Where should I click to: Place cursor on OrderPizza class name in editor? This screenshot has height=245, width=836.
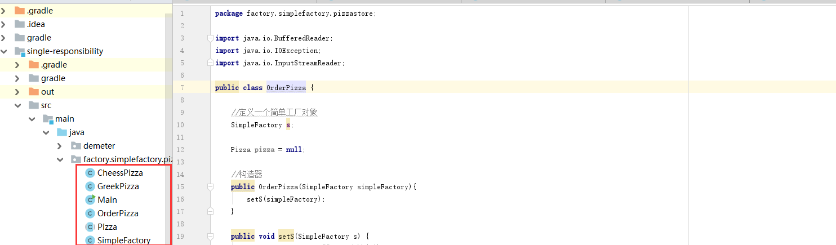(286, 88)
